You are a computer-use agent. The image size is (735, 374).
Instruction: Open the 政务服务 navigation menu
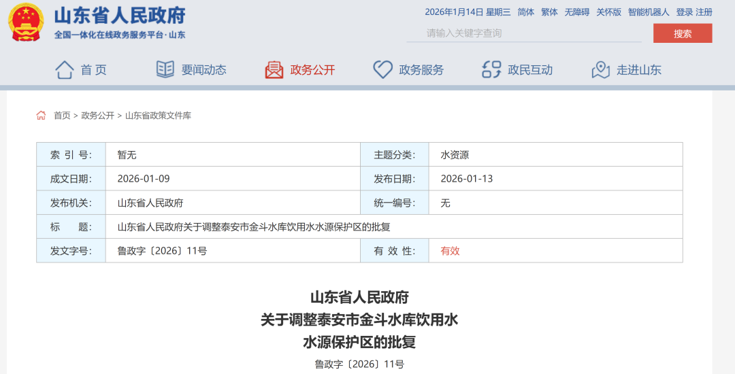tap(421, 69)
